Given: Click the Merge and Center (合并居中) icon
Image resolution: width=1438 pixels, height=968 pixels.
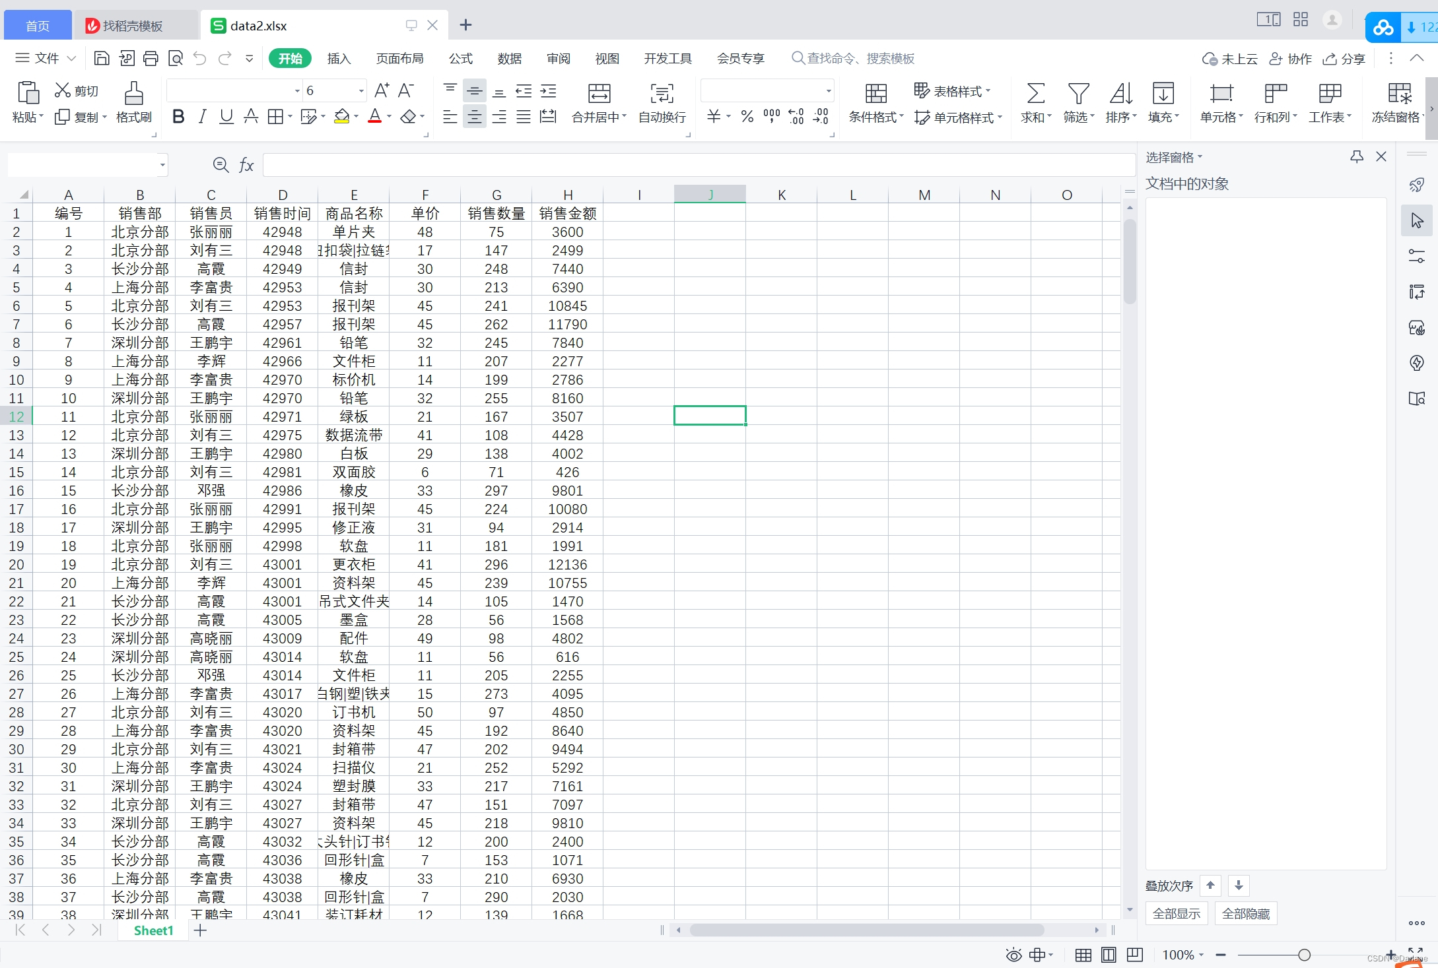Looking at the screenshot, I should tap(599, 94).
